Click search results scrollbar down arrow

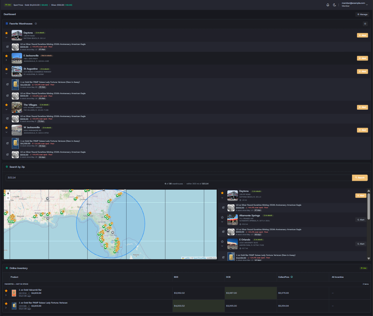tap(369, 259)
